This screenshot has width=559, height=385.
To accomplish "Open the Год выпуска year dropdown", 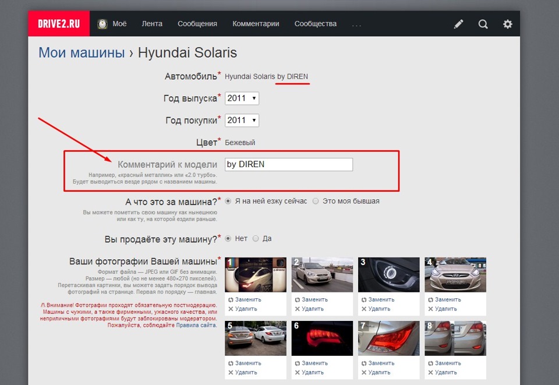I will pyautogui.click(x=242, y=98).
